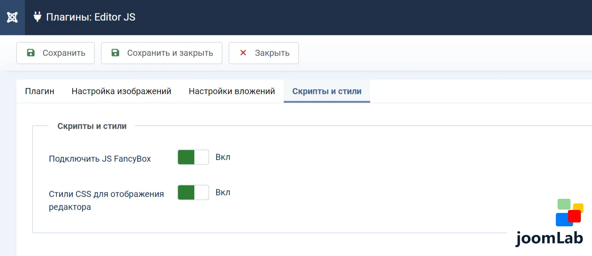Screen dimensions: 592x256
Task: Click the Вкл label beside FancyBox switch
Action: click(x=223, y=157)
